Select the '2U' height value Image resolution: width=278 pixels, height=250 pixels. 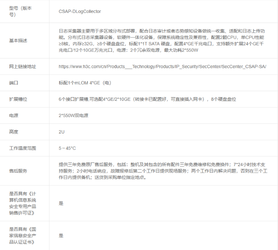coord(62,132)
